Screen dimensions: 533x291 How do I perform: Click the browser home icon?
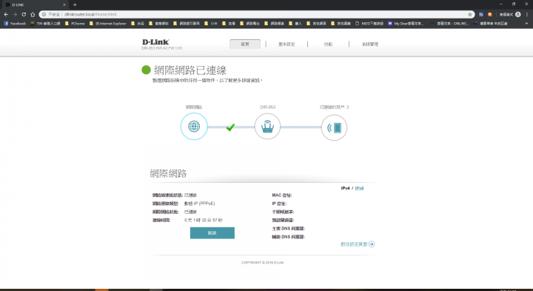tap(33, 14)
